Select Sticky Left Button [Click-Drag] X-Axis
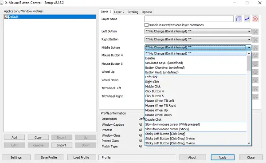 [x=196, y=139]
